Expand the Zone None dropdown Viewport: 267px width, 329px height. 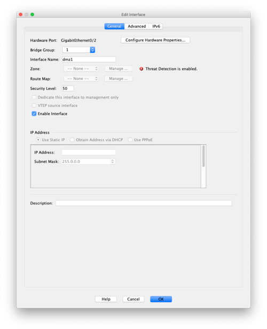81,68
